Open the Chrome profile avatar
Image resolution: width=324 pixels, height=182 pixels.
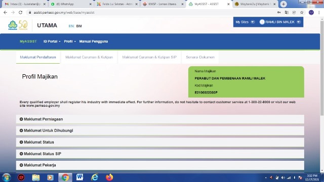311,12
